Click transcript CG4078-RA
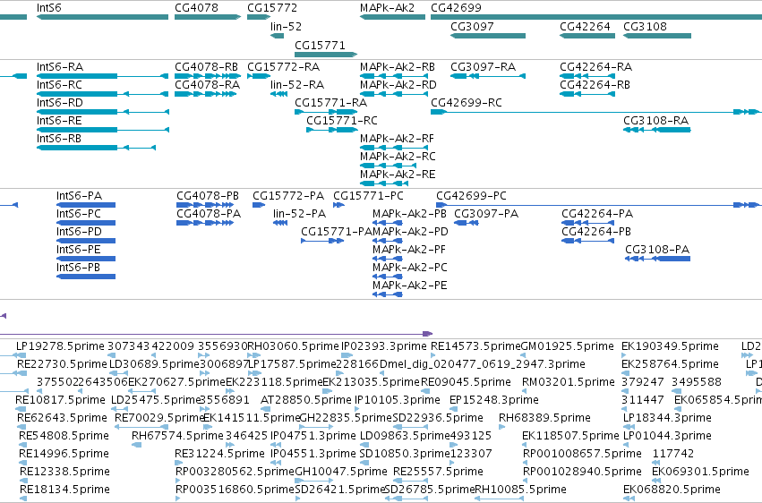 [206, 94]
